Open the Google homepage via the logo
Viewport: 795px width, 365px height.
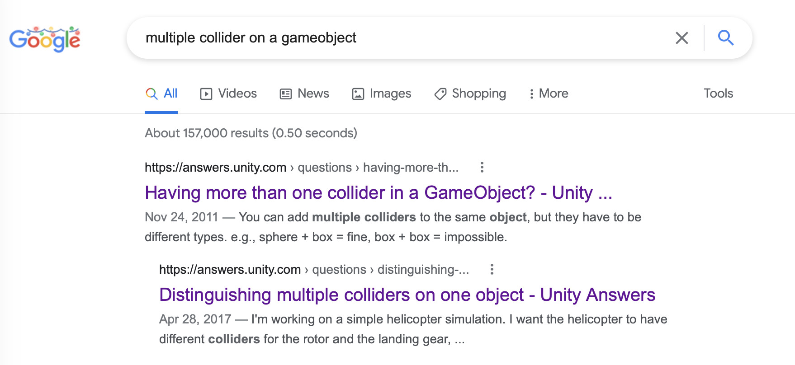point(44,39)
